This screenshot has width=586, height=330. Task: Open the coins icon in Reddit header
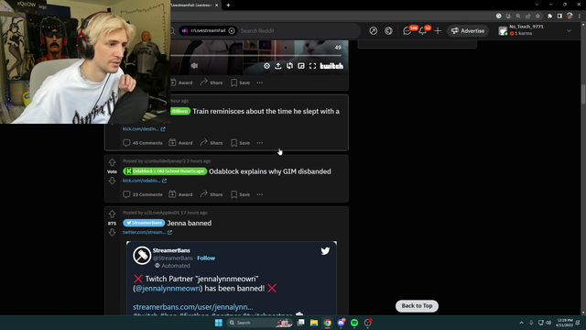[x=388, y=30]
